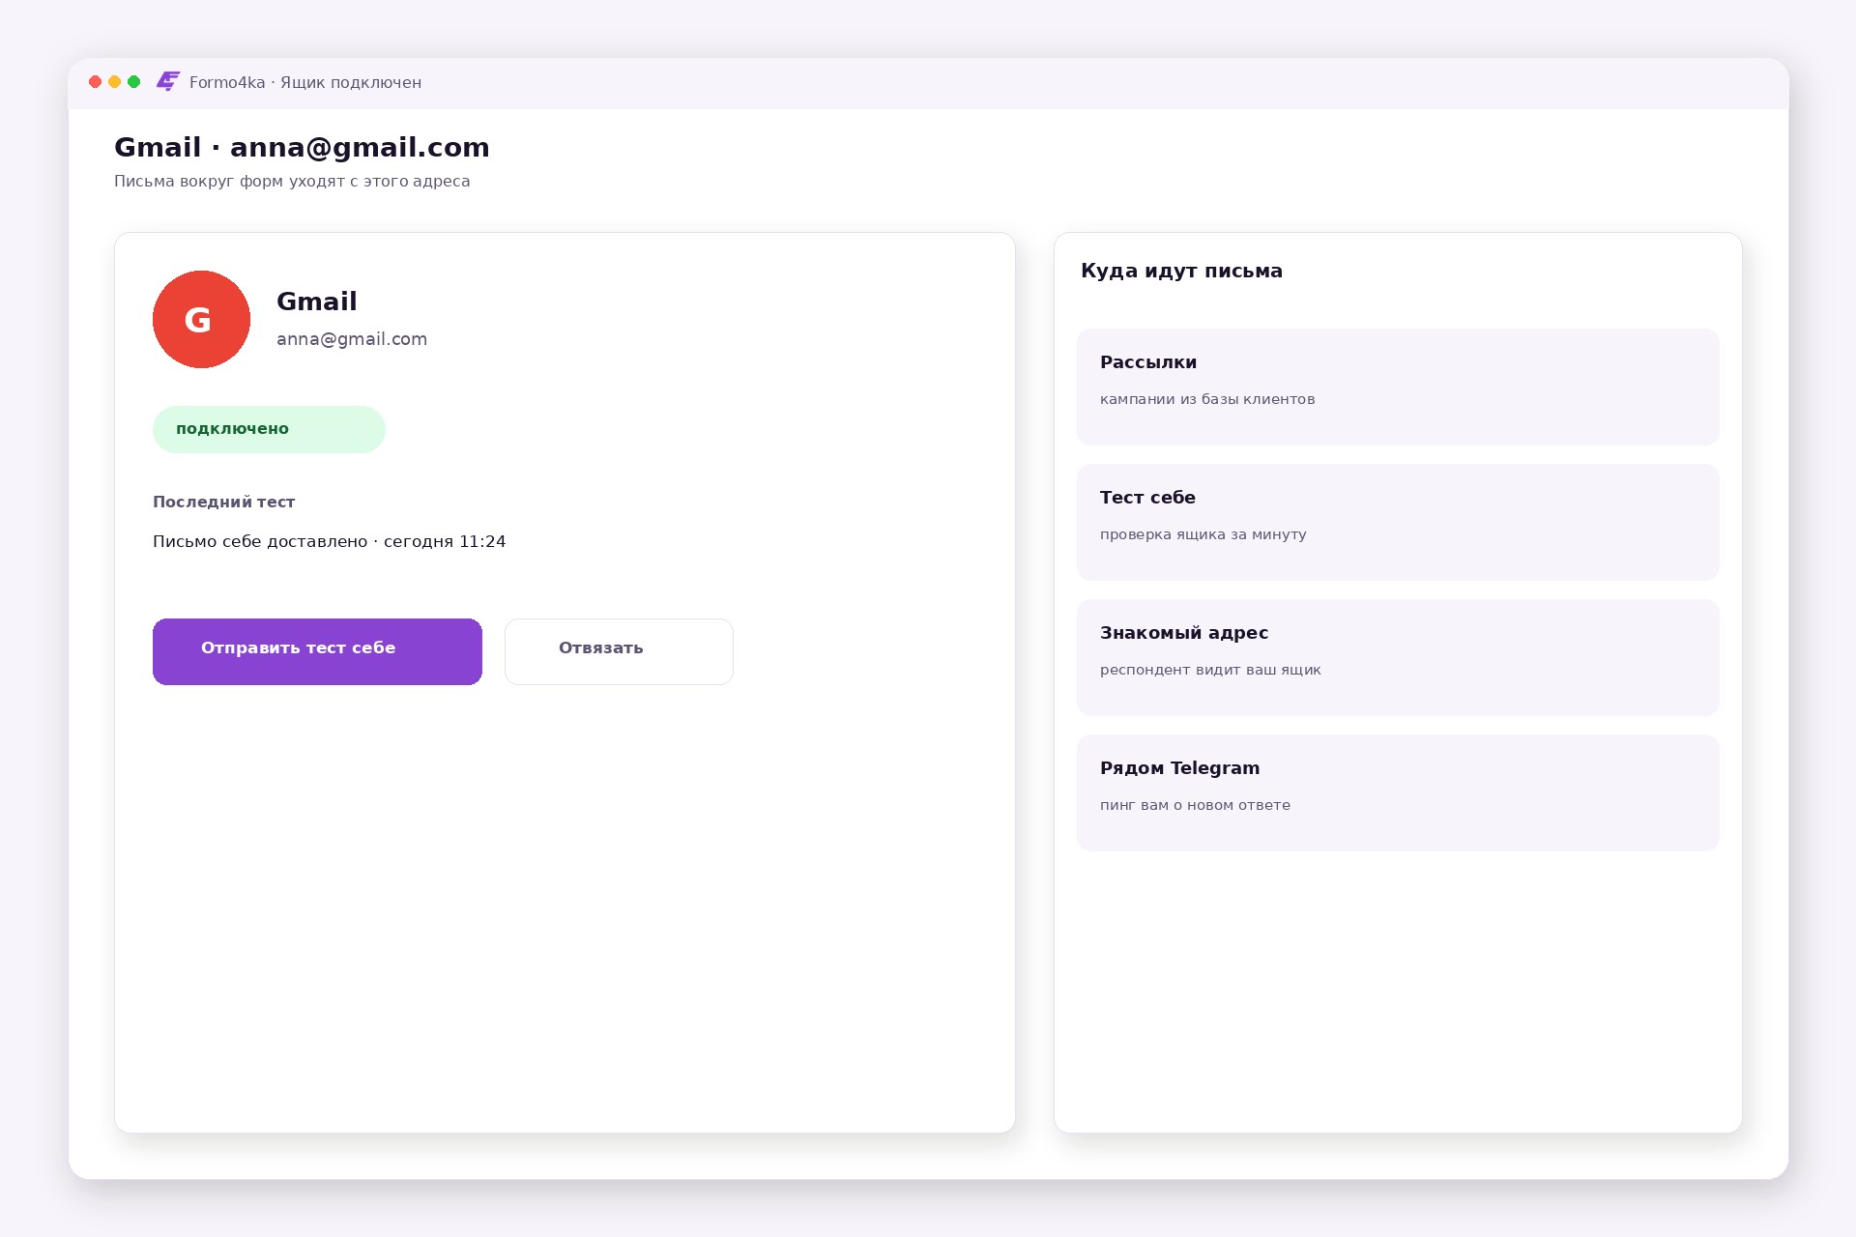This screenshot has height=1237, width=1856.
Task: Click the red close window dot
Action: 95,82
